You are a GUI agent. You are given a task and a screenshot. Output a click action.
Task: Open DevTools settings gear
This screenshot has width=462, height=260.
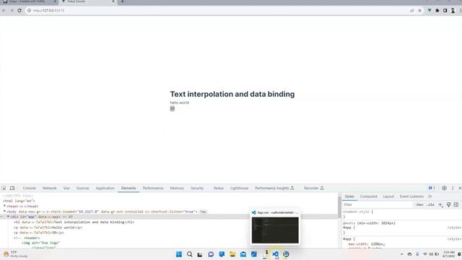[x=445, y=188]
